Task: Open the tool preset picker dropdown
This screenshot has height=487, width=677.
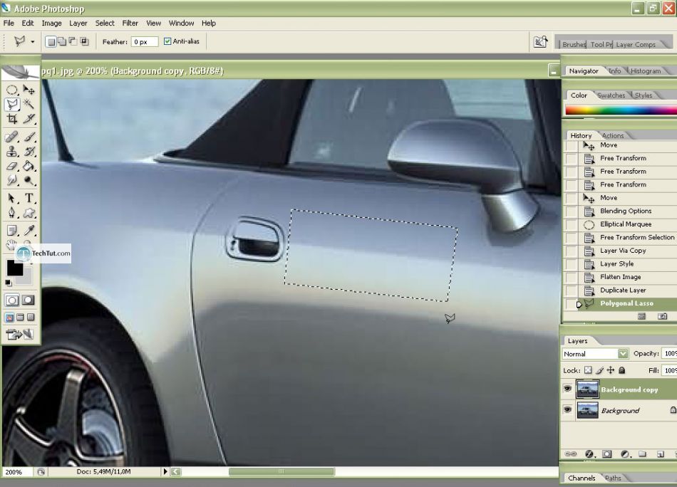Action: click(32, 42)
